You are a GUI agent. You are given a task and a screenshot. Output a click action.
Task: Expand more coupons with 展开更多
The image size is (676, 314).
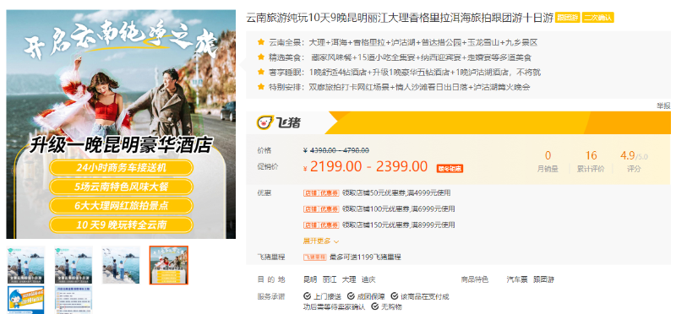point(321,241)
